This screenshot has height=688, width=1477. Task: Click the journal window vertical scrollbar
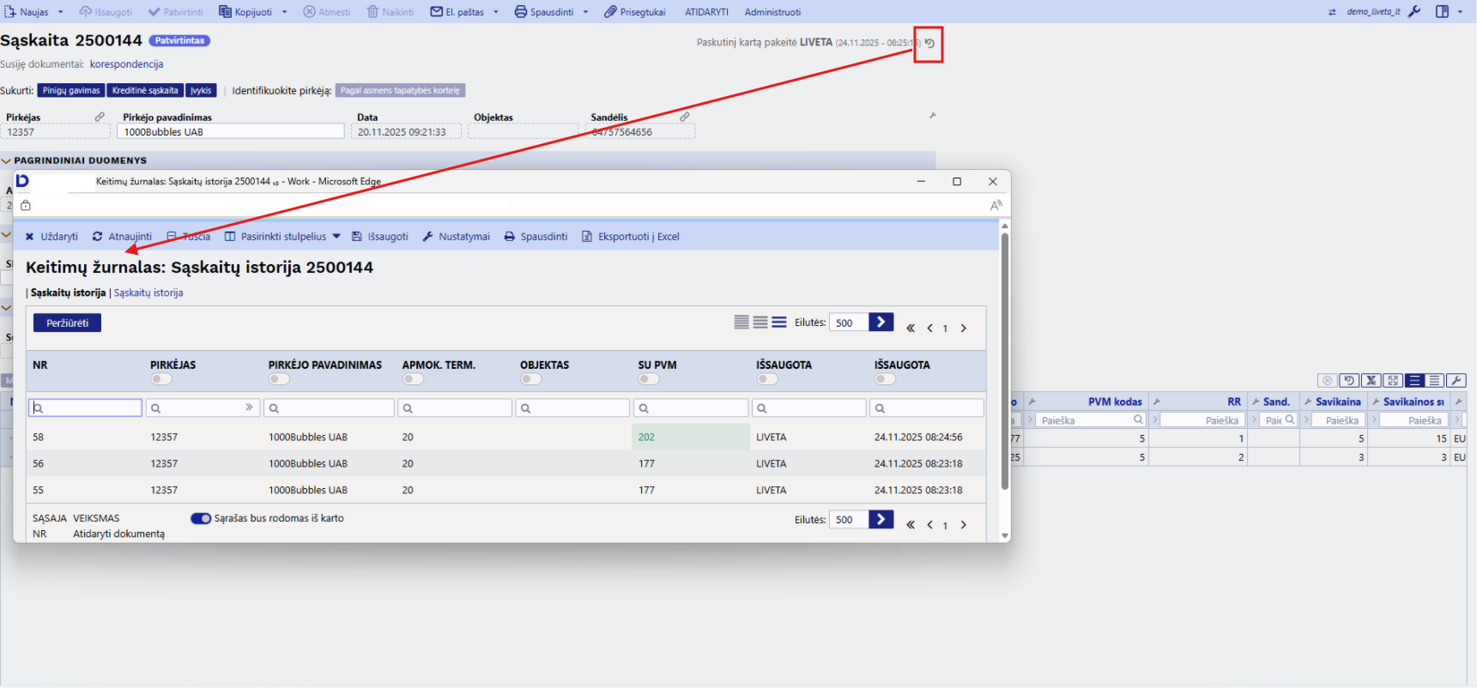[1004, 360]
